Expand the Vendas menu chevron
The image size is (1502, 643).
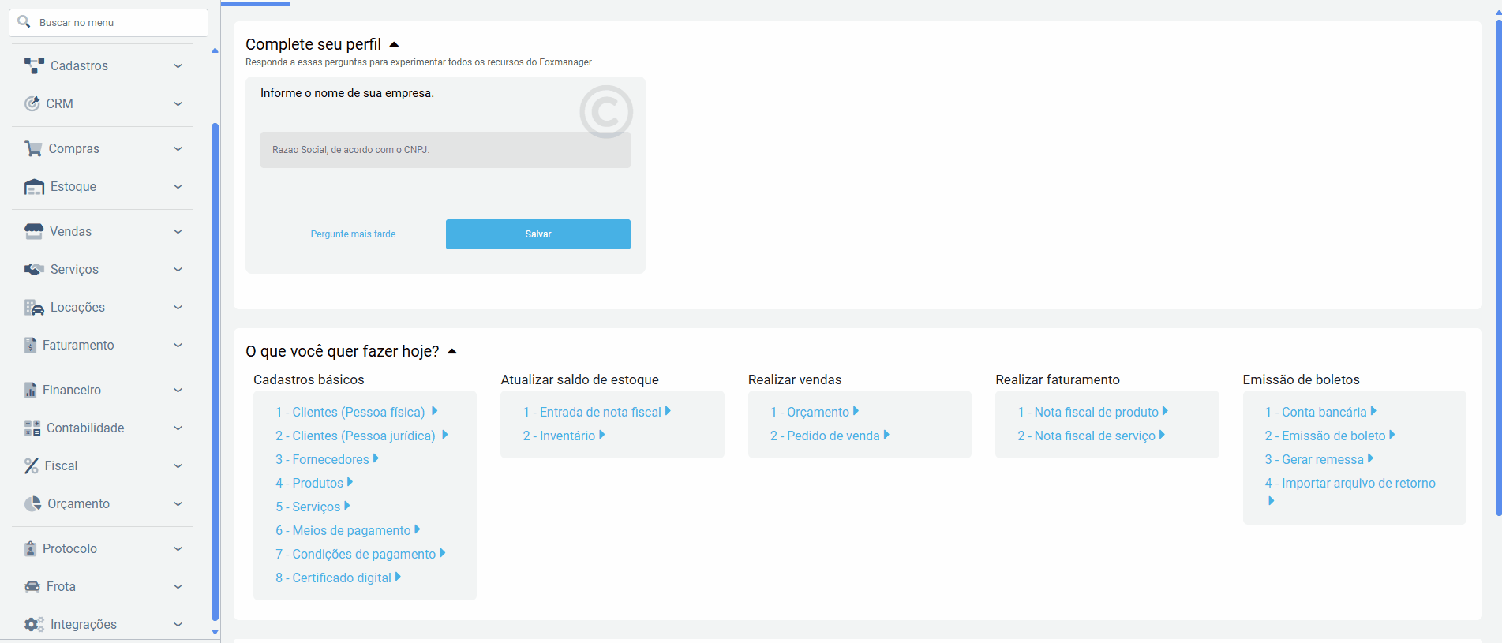178,231
